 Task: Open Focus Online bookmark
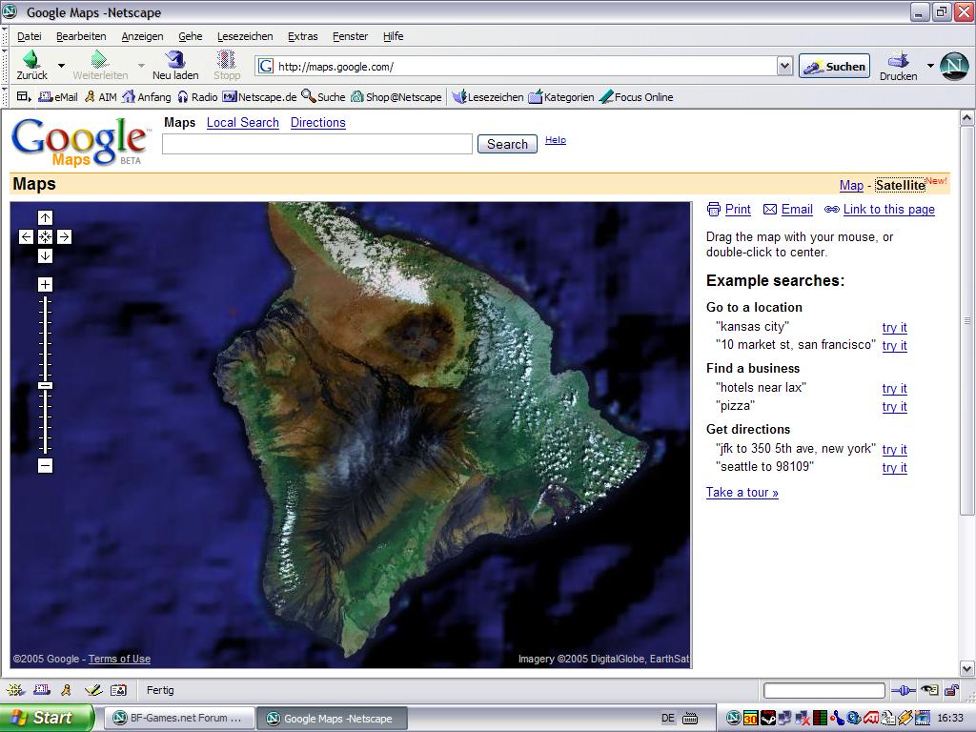pos(636,97)
